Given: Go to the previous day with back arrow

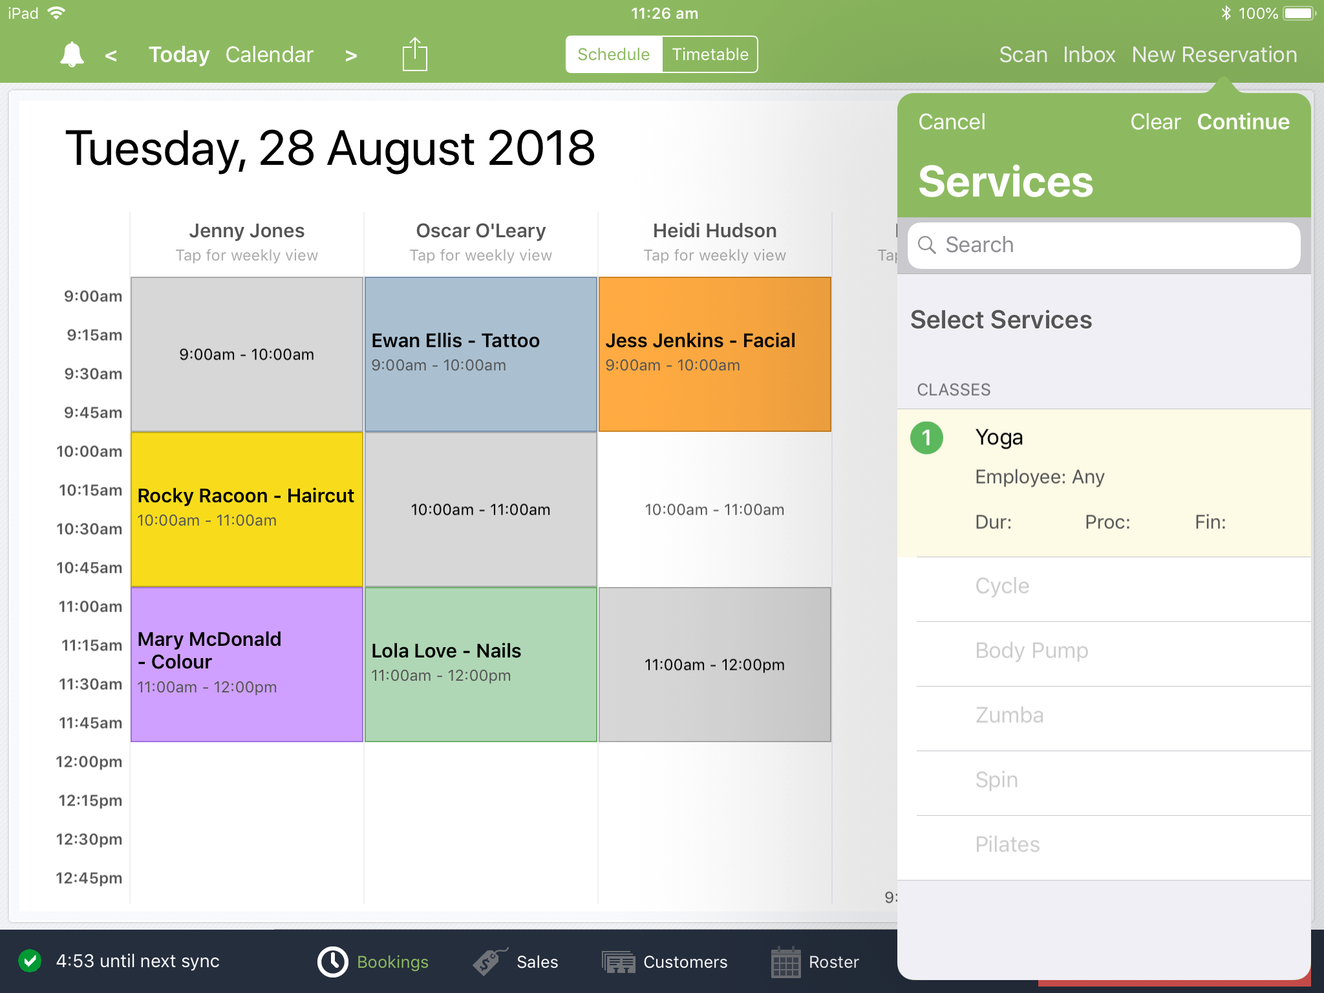Looking at the screenshot, I should [111, 54].
